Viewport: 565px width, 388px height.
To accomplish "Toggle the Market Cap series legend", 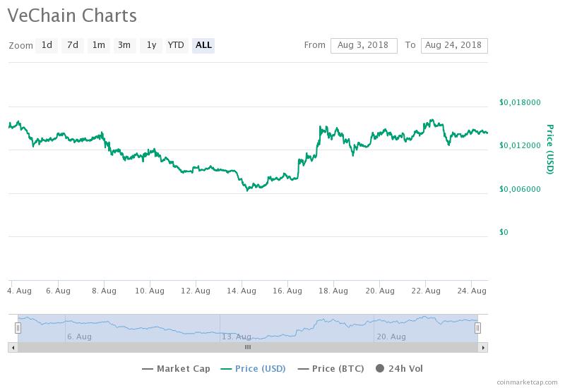I will click(176, 368).
